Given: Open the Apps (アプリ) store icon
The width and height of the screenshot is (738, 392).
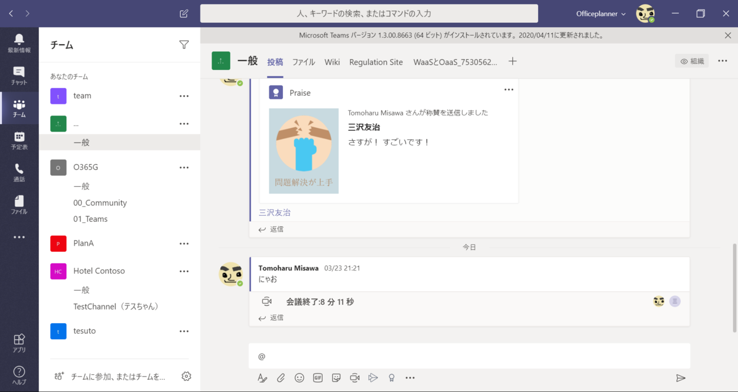Looking at the screenshot, I should click(x=19, y=343).
